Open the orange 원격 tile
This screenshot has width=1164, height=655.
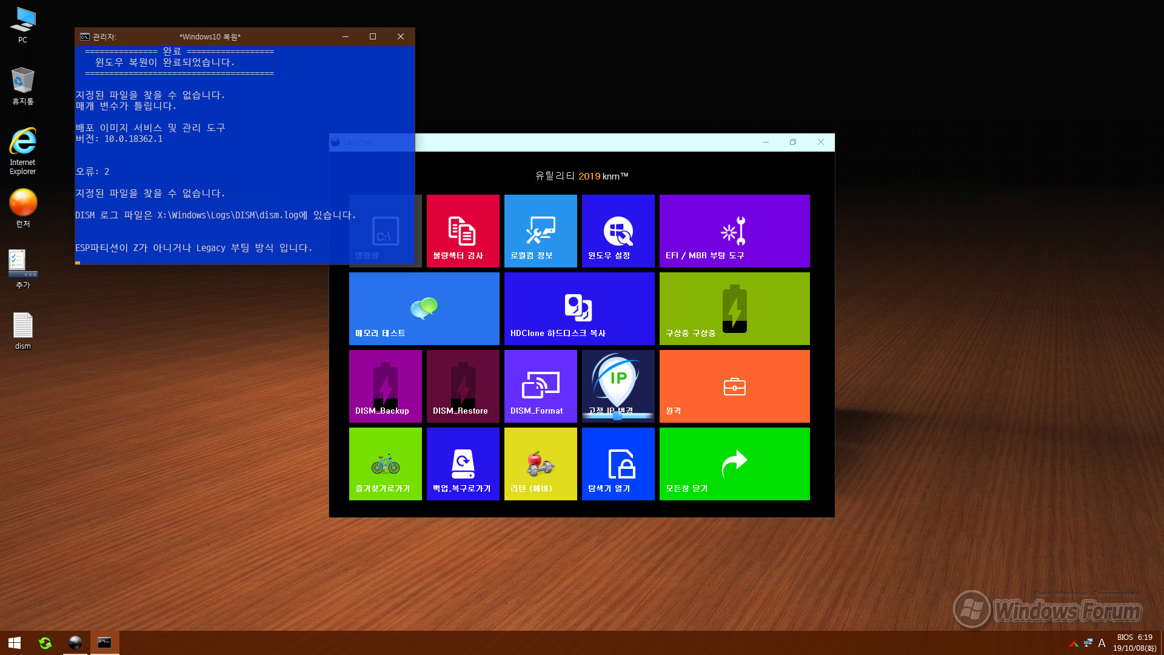tap(734, 386)
